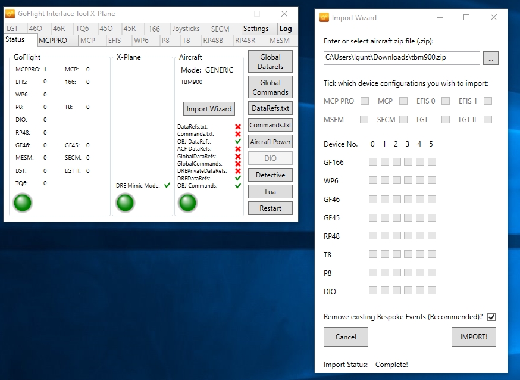
Task: Click the green GoFlight status indicator light
Action: 23,203
